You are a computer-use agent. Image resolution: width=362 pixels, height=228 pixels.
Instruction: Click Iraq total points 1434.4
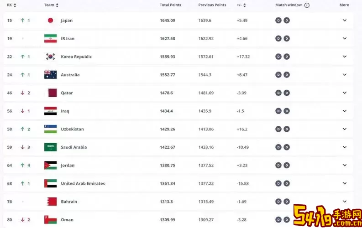pos(166,111)
